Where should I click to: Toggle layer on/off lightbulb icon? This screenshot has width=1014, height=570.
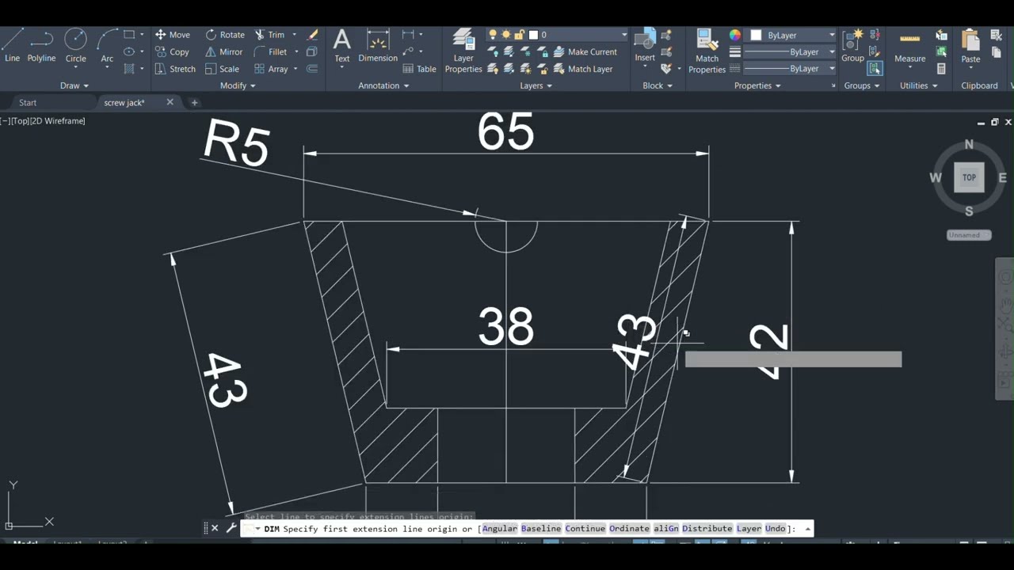pyautogui.click(x=493, y=35)
